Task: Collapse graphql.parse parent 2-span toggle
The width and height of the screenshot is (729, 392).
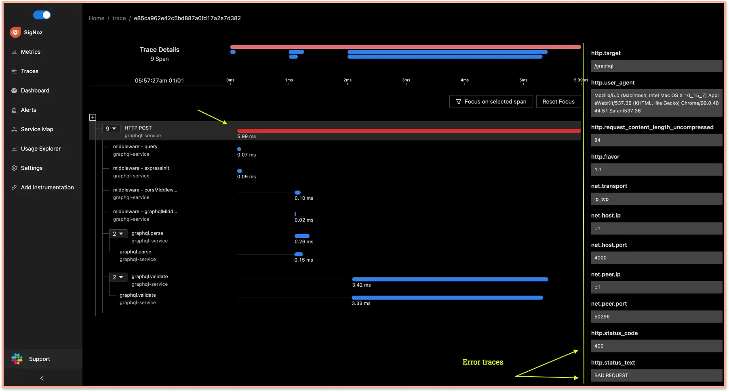Action: [x=118, y=234]
